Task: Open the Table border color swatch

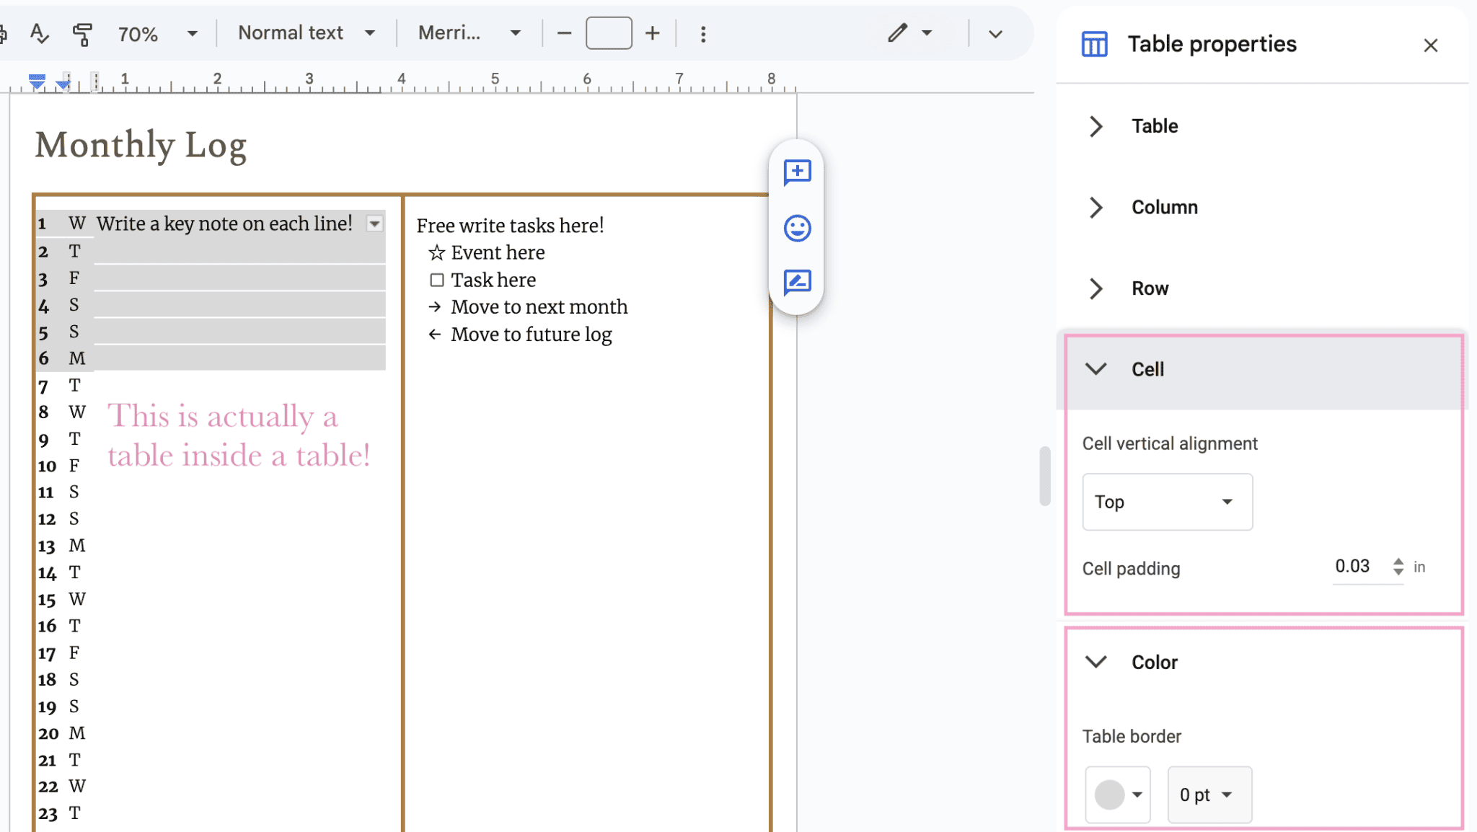Action: click(1117, 794)
